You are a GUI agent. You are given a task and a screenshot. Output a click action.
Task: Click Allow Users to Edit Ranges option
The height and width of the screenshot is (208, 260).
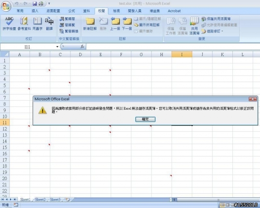219,25
